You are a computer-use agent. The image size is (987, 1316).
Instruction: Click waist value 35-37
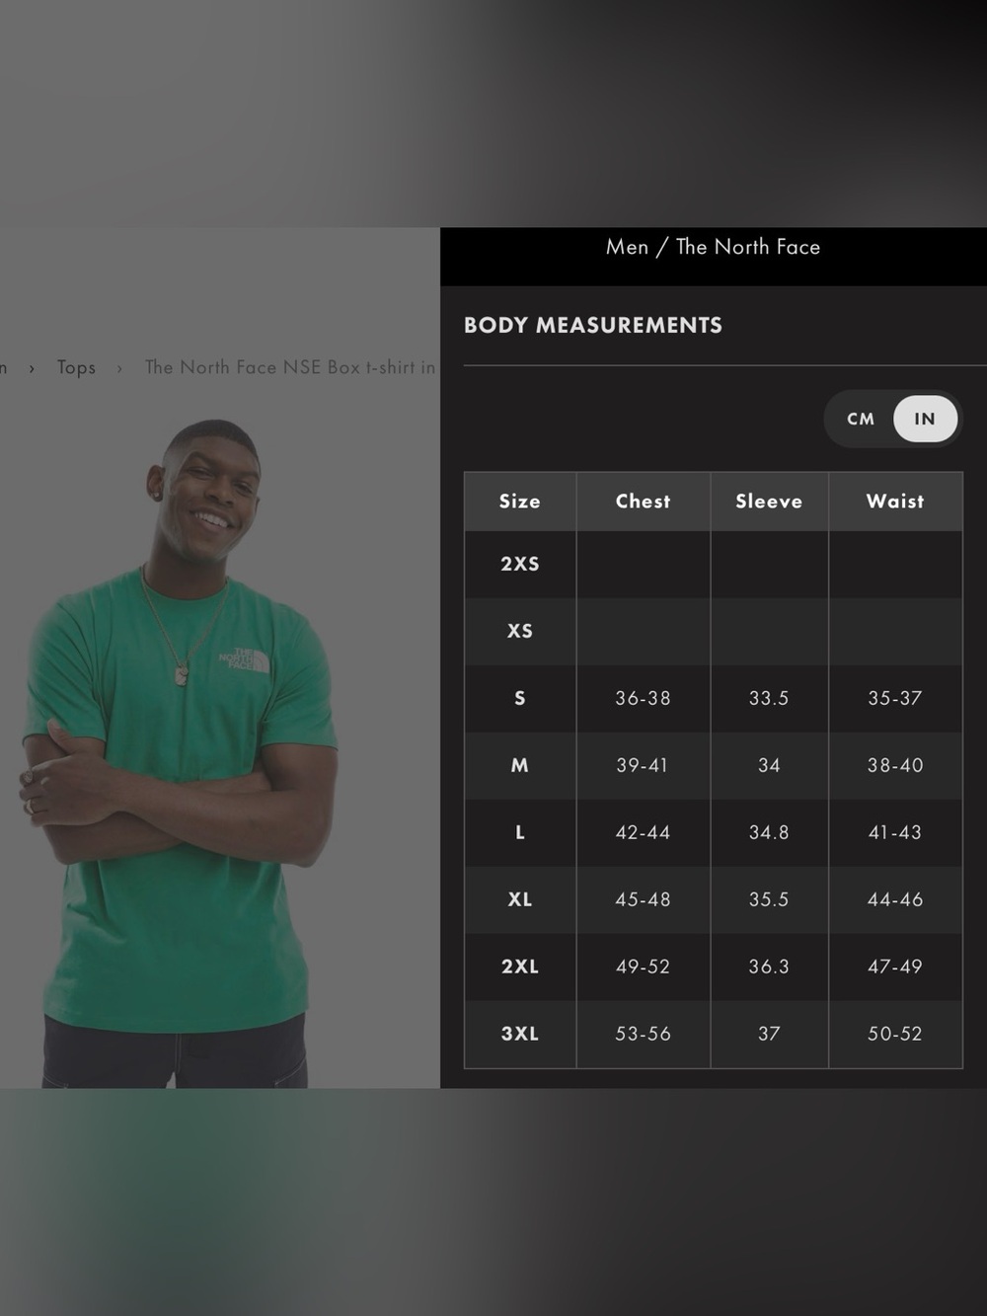895,698
